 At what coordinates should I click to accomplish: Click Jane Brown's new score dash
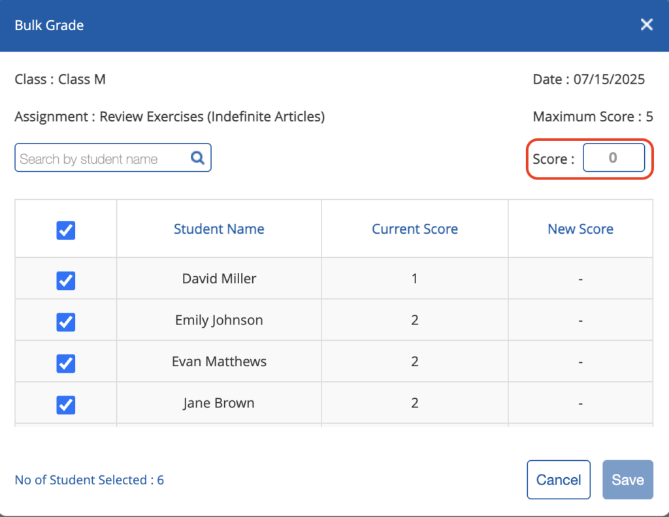(x=580, y=403)
